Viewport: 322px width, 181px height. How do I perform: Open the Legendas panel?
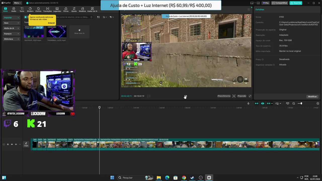(57, 10)
